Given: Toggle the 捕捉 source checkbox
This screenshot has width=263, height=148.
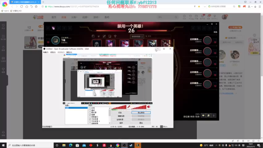Looking at the screenshot, I should (90, 110).
